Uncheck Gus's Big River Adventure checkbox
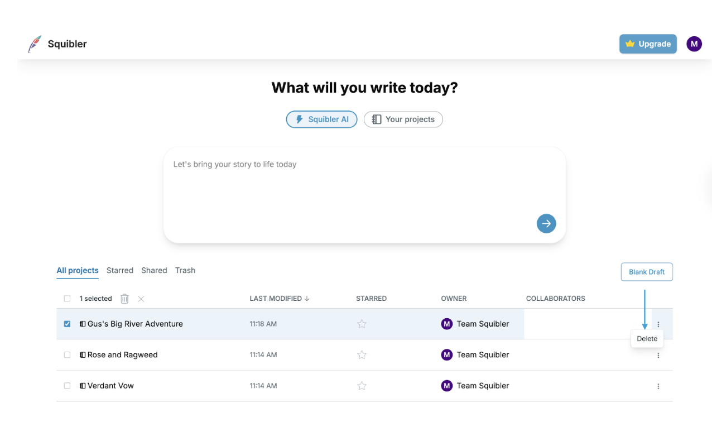This screenshot has width=712, height=422. (x=68, y=324)
